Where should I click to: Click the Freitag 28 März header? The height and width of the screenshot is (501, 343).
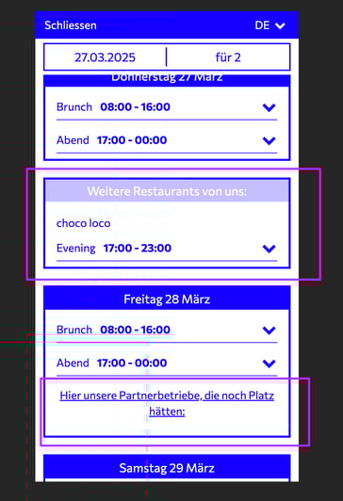pos(167,299)
